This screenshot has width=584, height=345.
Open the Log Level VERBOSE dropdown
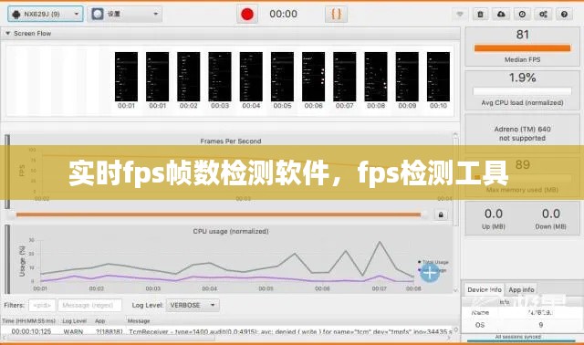(193, 305)
